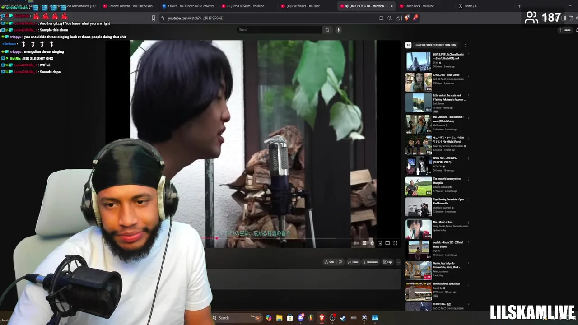Open Brave Shields lion icon
The width and height of the screenshot is (578, 325).
coord(407,18)
